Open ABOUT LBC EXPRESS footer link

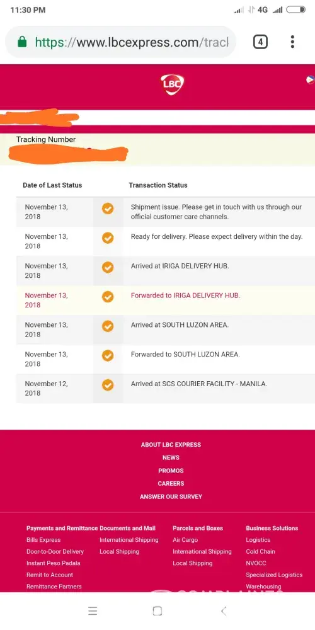point(171,445)
